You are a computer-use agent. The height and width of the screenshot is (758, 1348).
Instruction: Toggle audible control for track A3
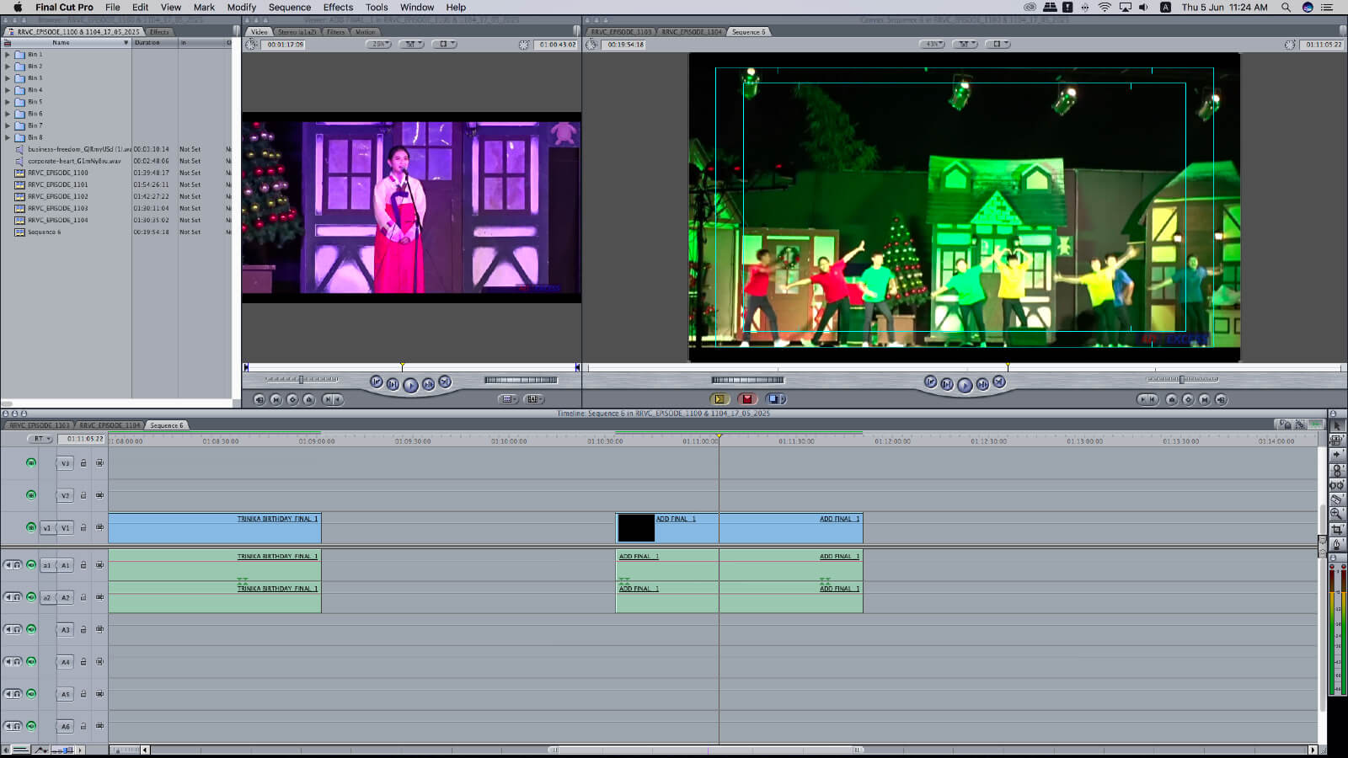click(x=31, y=629)
